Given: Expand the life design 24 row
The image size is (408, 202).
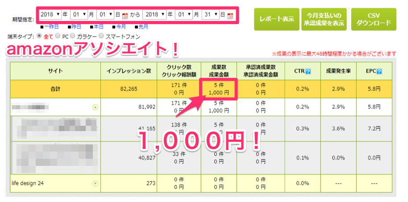Looking at the screenshot, I should pos(96,183).
